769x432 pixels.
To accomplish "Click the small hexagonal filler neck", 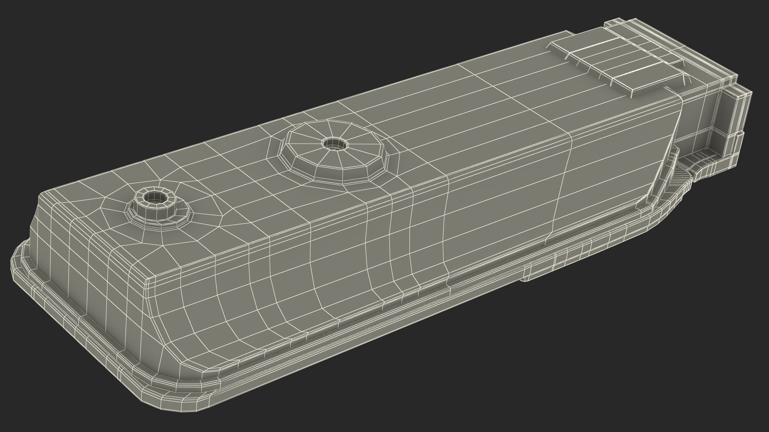I will coord(158,206).
